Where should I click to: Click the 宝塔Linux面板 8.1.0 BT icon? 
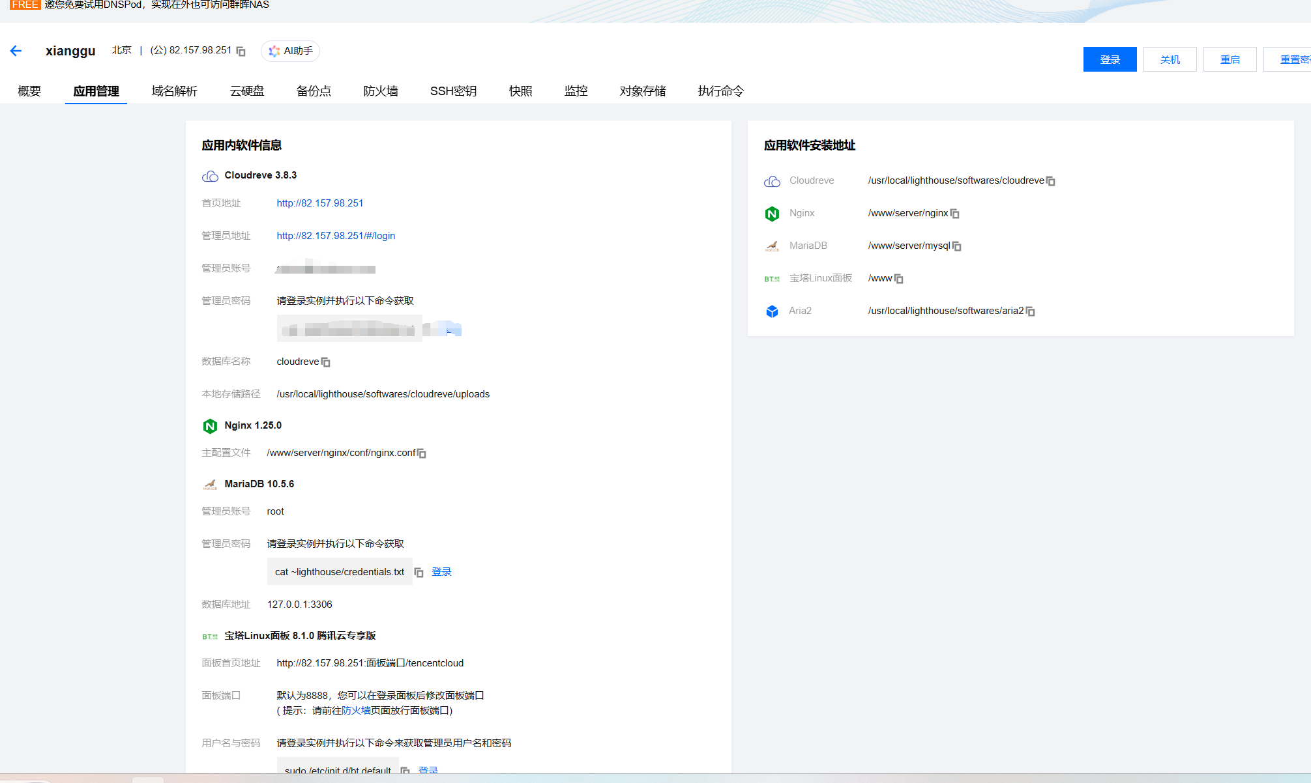[x=210, y=636]
